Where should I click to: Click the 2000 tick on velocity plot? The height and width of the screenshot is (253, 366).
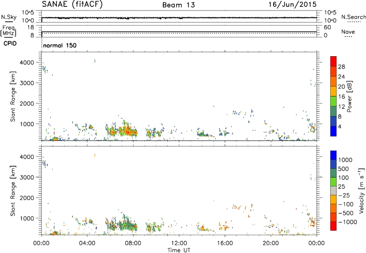point(27,198)
